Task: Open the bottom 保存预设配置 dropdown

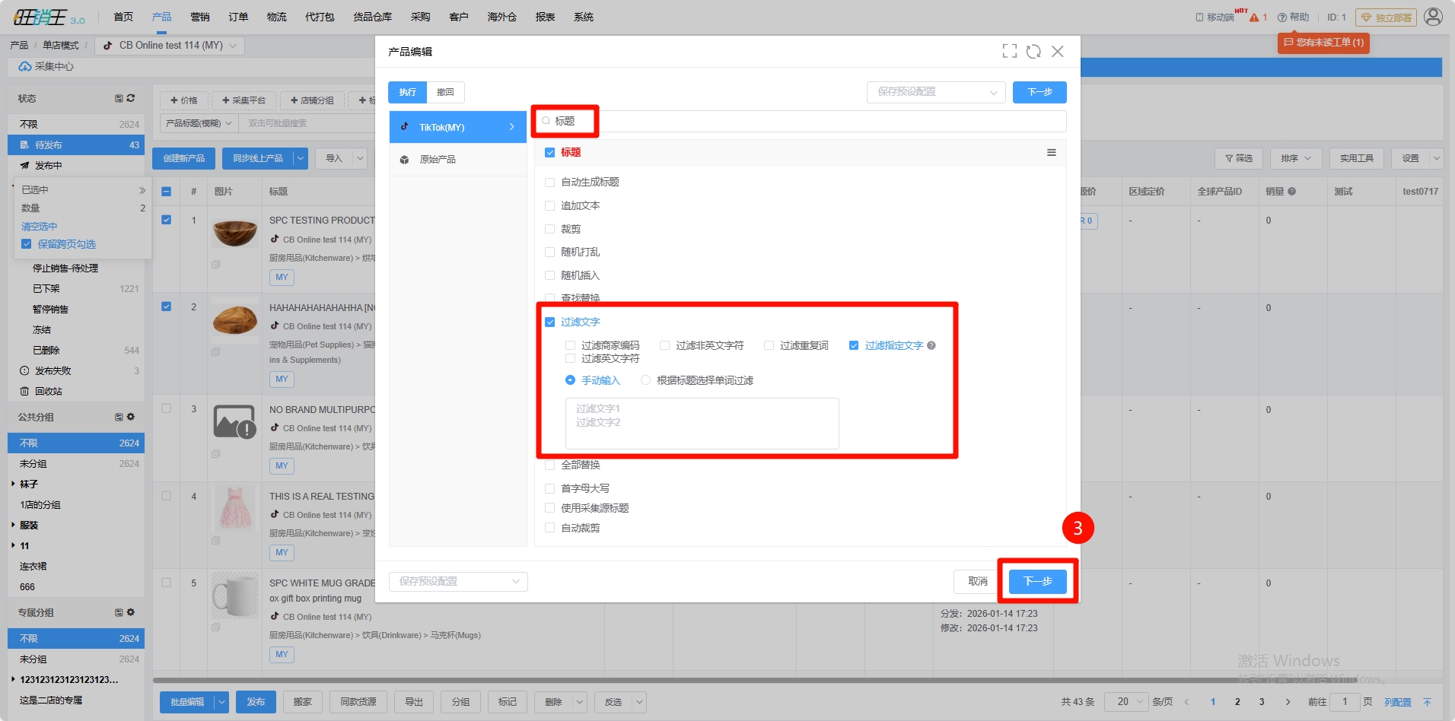Action: pyautogui.click(x=458, y=582)
